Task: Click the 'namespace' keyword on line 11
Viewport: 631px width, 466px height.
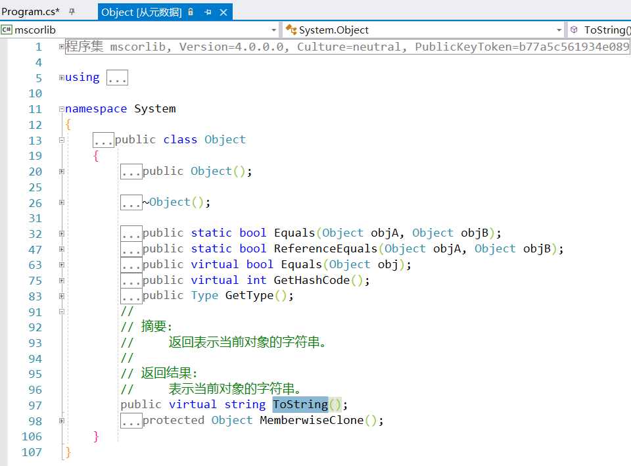Action: click(96, 108)
